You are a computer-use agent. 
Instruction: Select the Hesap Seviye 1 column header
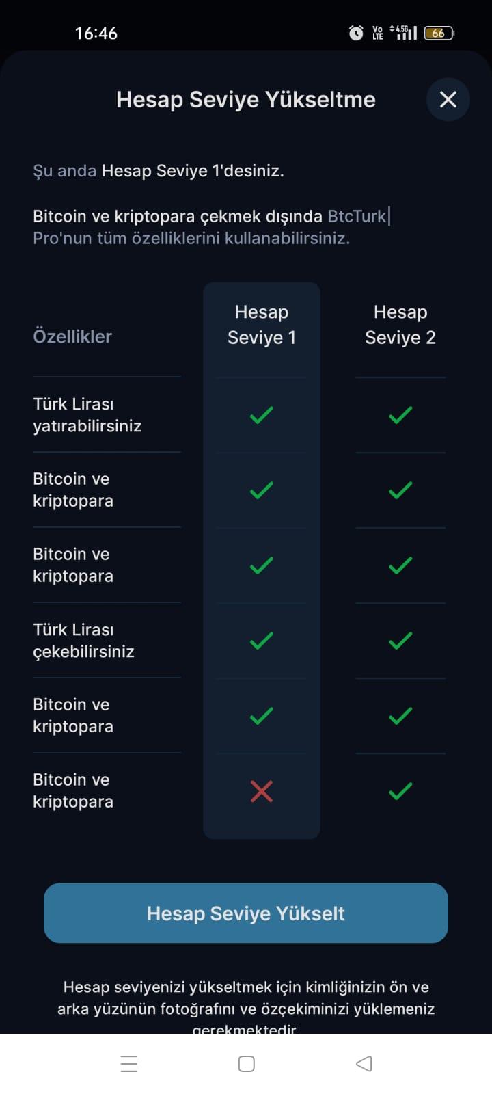tap(261, 325)
